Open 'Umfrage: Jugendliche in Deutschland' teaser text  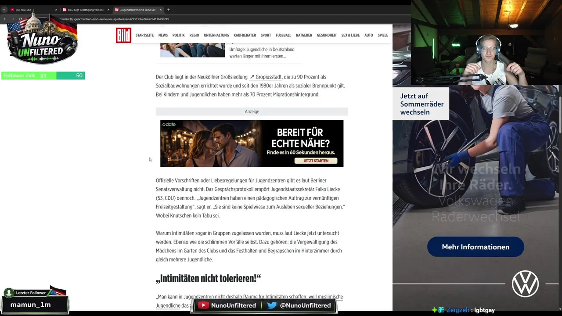(x=262, y=53)
